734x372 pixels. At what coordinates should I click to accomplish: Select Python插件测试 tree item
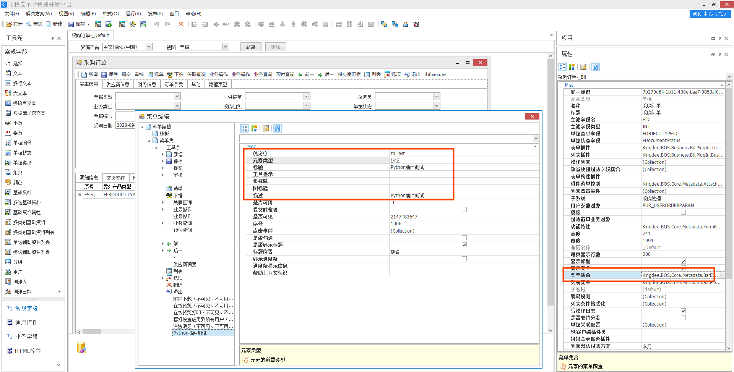[203, 333]
